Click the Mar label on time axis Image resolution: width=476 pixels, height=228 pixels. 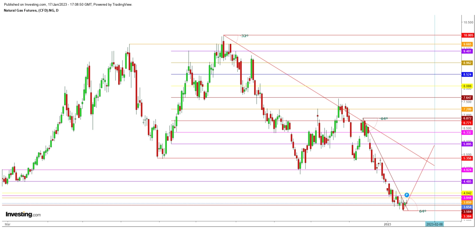[8, 224]
